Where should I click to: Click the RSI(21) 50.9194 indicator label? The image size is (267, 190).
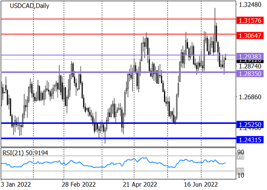click(25, 153)
